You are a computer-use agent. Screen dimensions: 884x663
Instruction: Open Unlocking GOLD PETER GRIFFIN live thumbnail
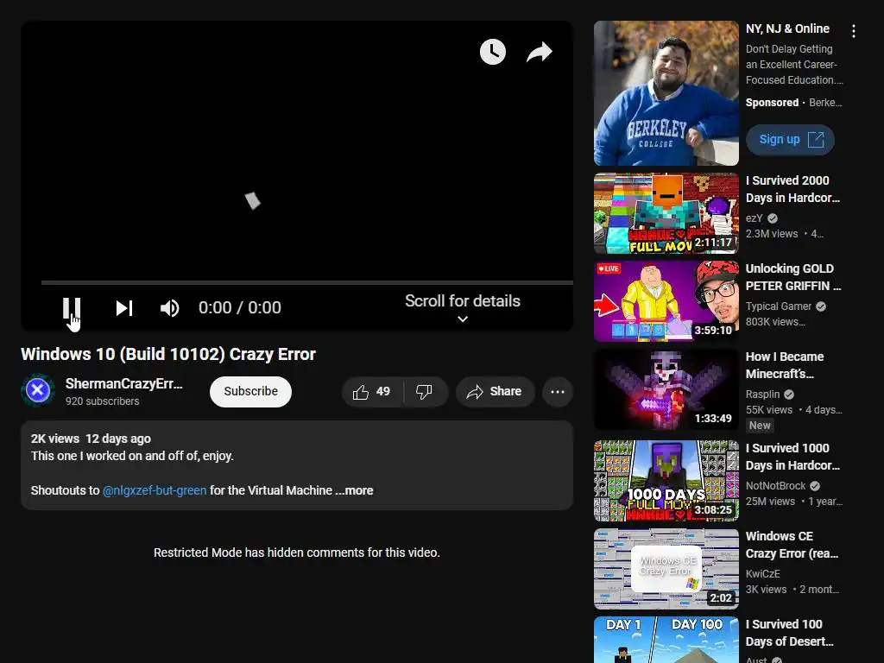tap(666, 301)
